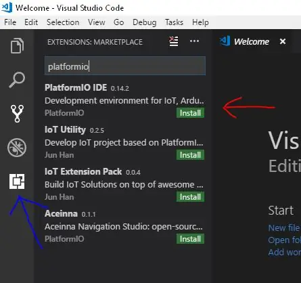
Task: Click the Jun Han publisher under IoT Utility
Action: (x=60, y=155)
